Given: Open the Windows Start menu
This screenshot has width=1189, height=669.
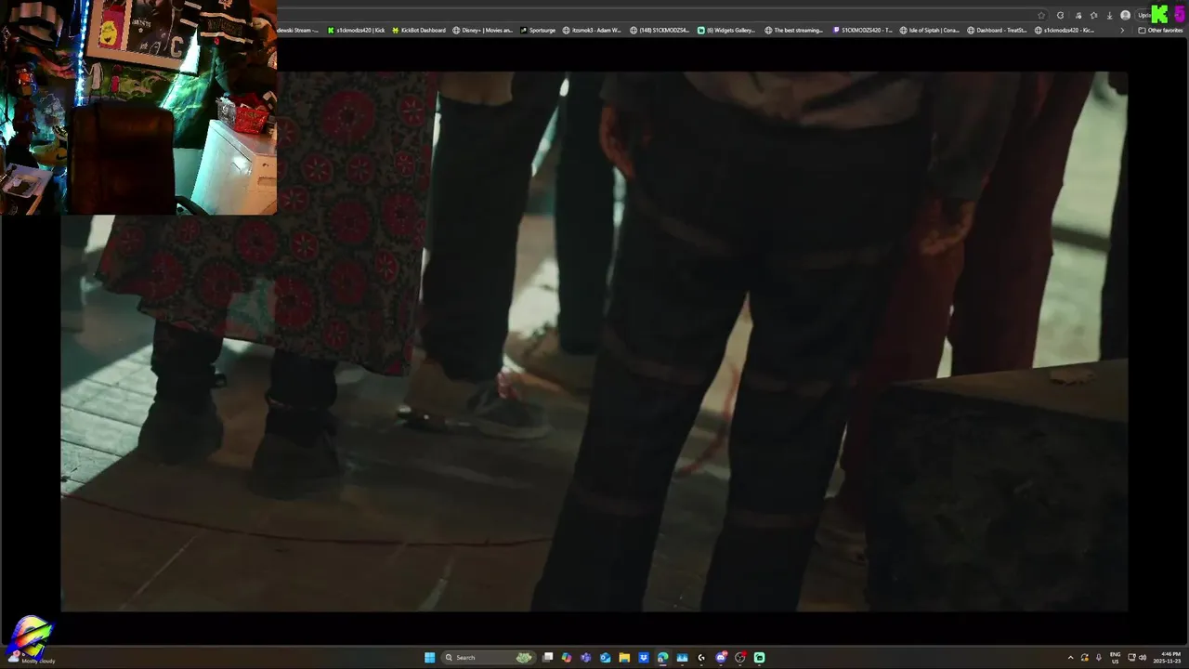Looking at the screenshot, I should [x=429, y=658].
